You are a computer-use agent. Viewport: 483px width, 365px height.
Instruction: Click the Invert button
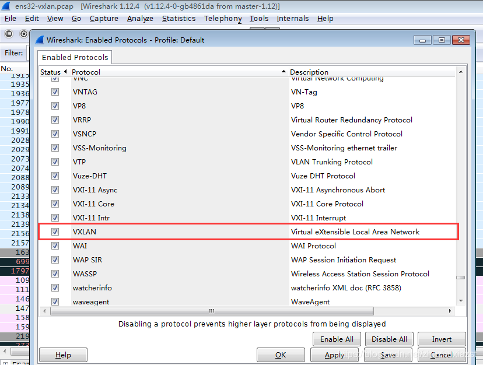tap(442, 339)
